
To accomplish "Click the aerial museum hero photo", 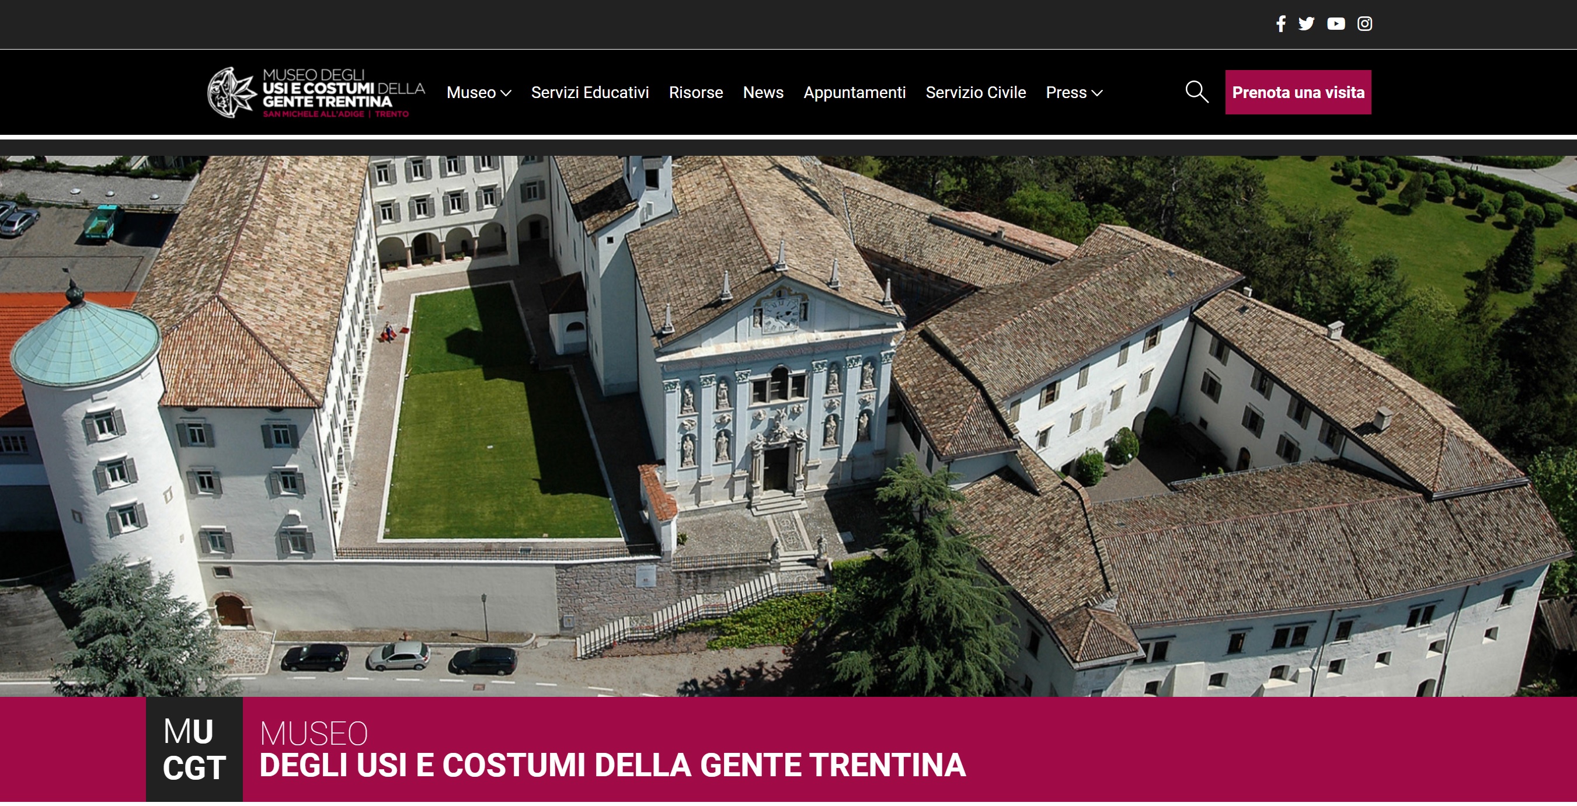I will pyautogui.click(x=788, y=426).
